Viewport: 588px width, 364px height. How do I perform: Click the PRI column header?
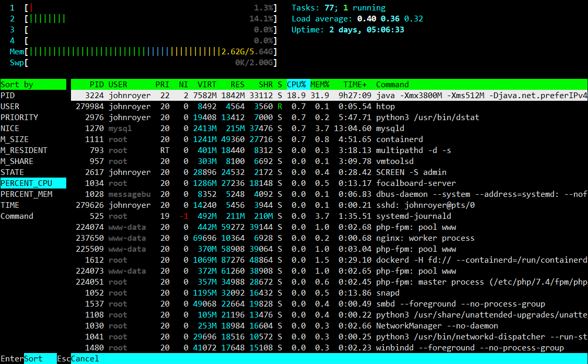click(x=162, y=85)
